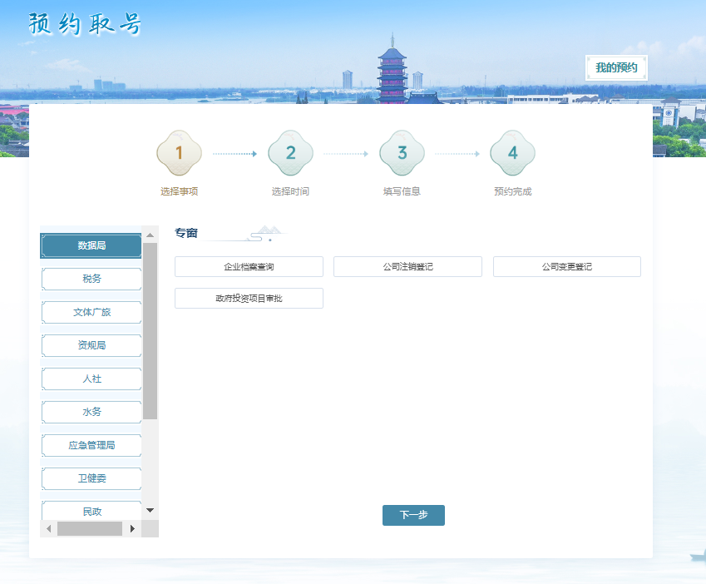Open 我的预约 in the header

point(616,68)
